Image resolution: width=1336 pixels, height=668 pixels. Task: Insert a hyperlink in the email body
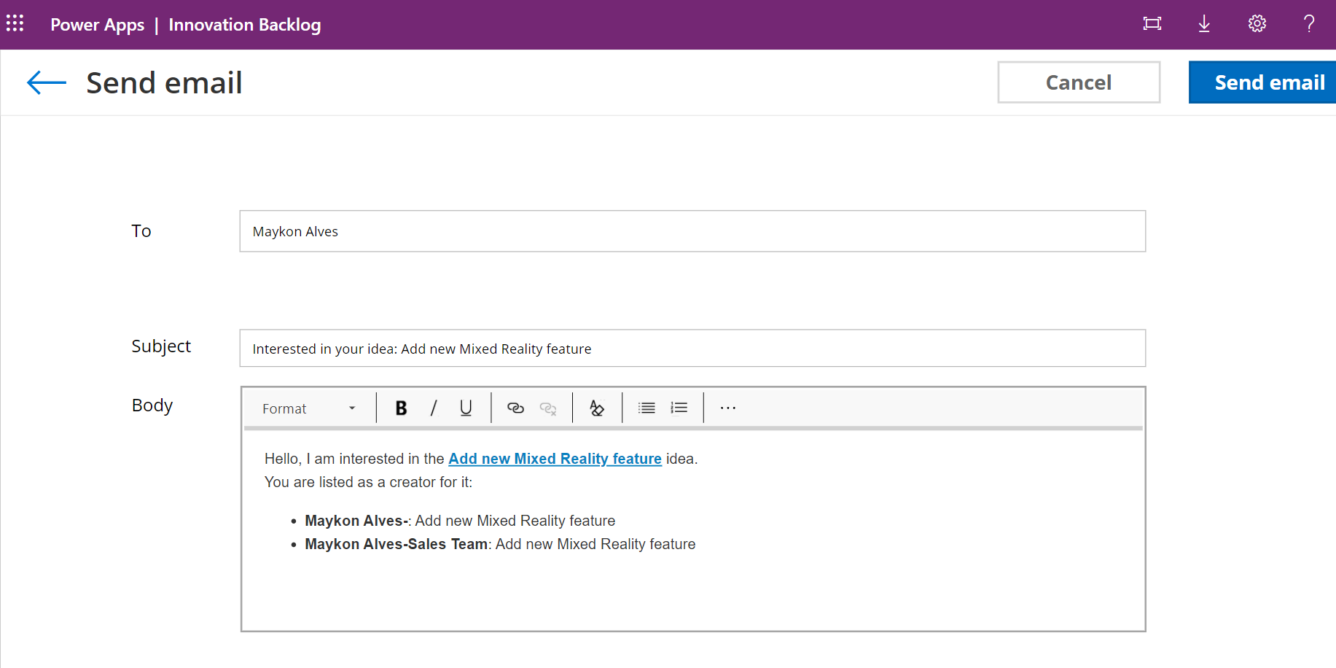(515, 408)
